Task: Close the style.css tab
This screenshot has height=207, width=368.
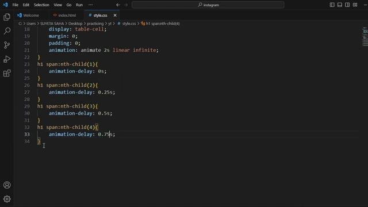Action: click(x=115, y=16)
